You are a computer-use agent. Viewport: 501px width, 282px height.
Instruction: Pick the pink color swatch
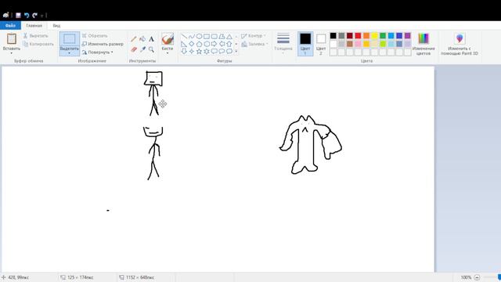[x=358, y=44]
